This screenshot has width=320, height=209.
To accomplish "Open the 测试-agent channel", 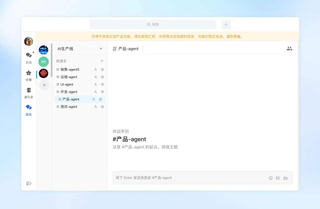I will [69, 107].
